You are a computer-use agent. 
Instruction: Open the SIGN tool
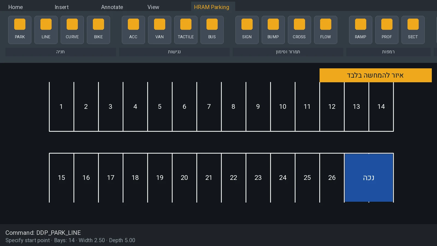click(x=247, y=30)
